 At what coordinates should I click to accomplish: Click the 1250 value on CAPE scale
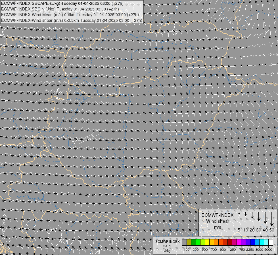click(232, 250)
